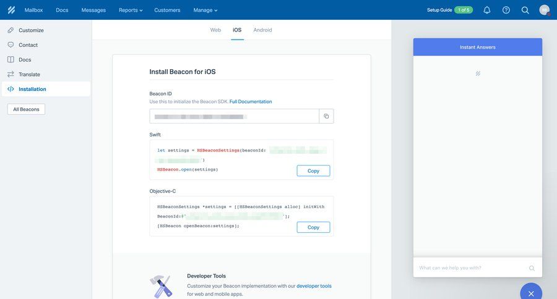Click the search magnifier in top bar

click(525, 10)
